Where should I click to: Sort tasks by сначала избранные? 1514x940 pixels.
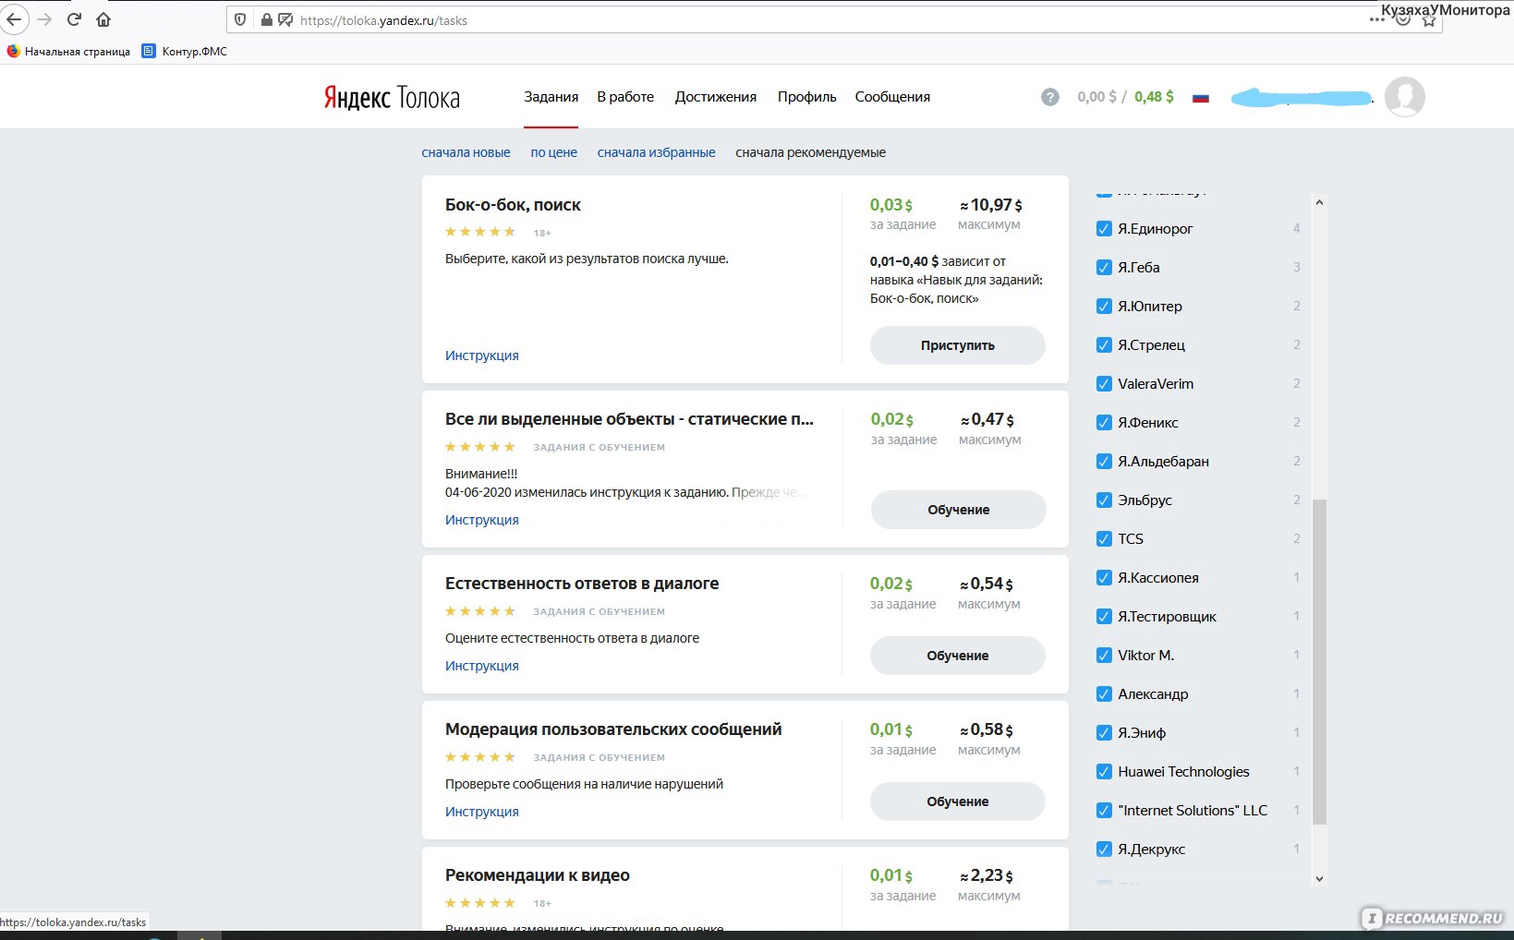pyautogui.click(x=656, y=152)
